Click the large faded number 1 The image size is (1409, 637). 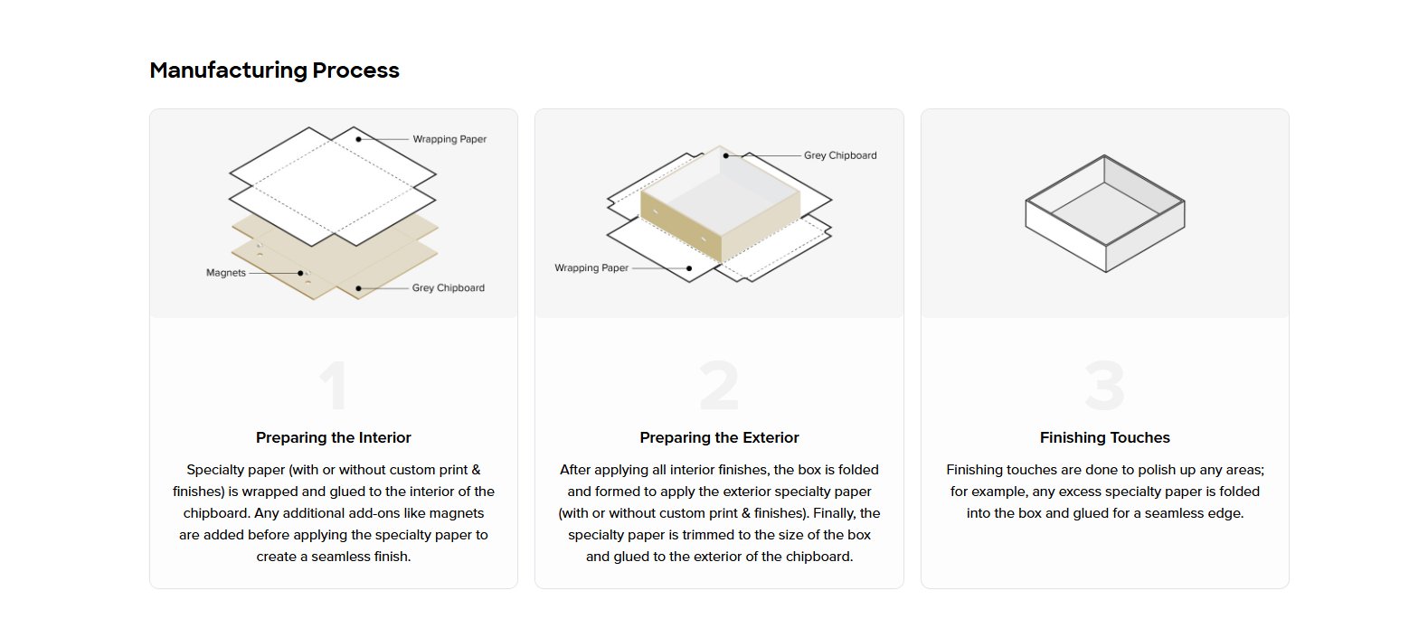[x=333, y=389]
